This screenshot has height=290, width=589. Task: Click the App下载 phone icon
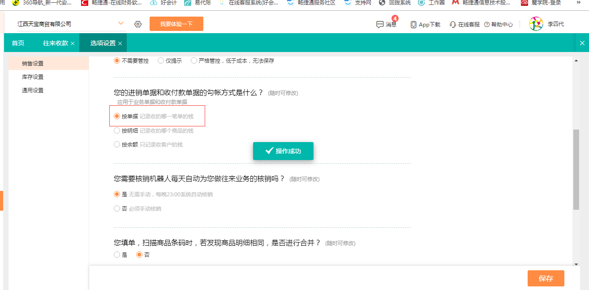tap(413, 25)
